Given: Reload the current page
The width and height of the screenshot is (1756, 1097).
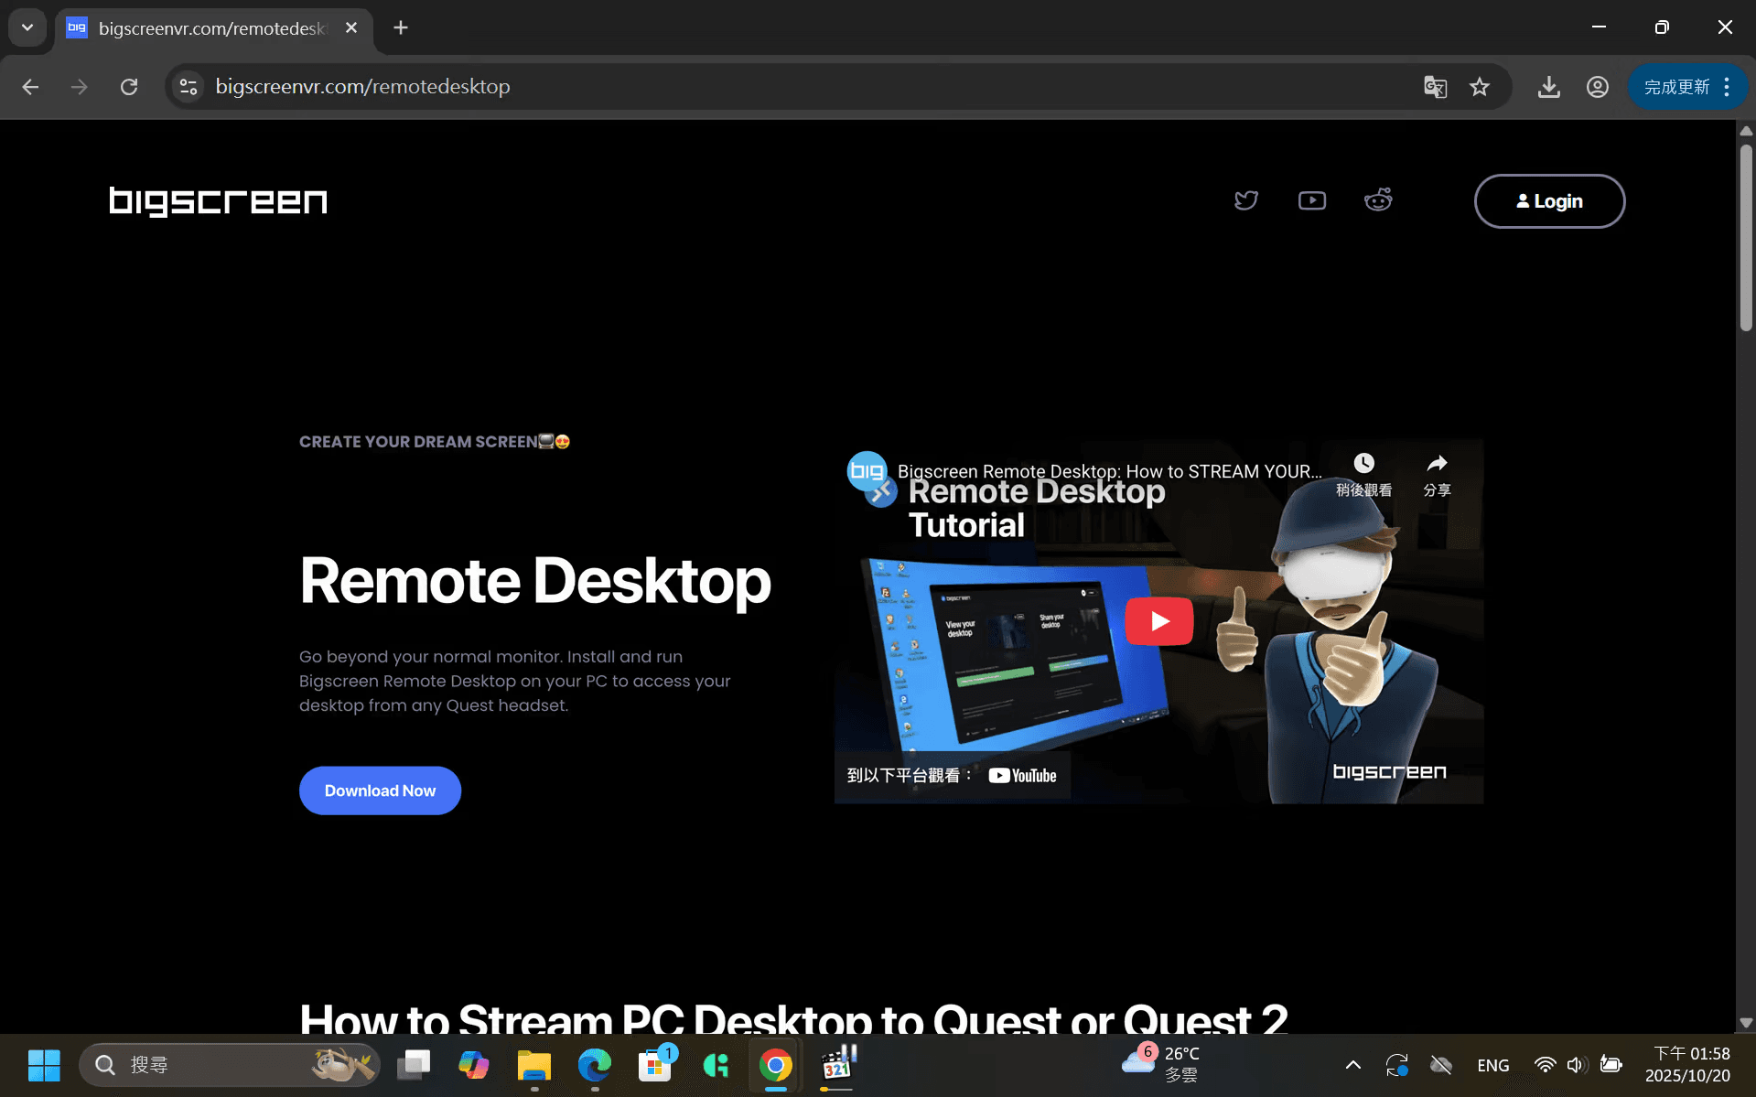Looking at the screenshot, I should [x=129, y=87].
